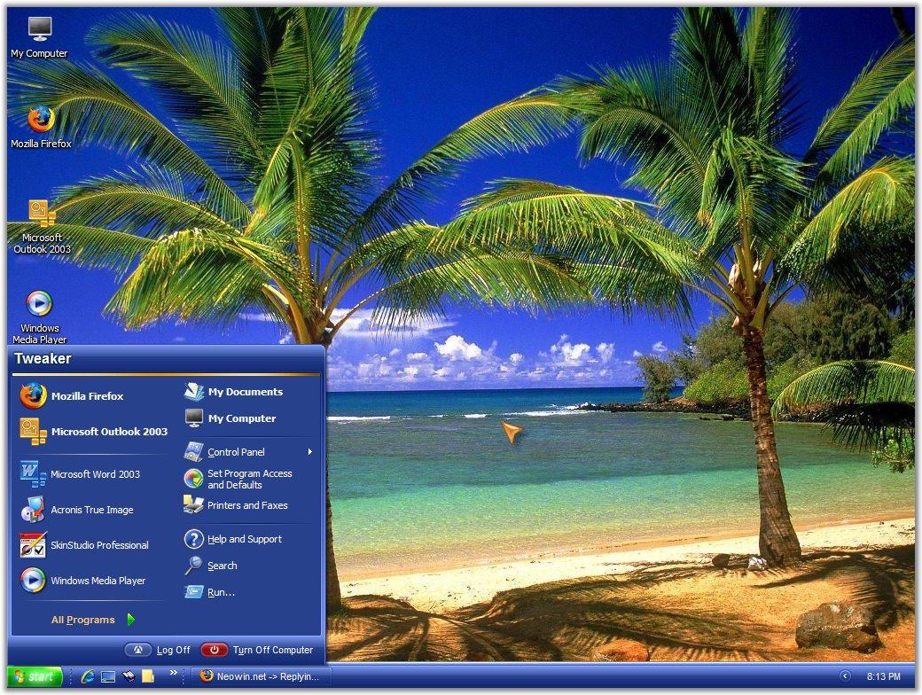
Task: Open Search in Start menu
Action: click(x=249, y=566)
